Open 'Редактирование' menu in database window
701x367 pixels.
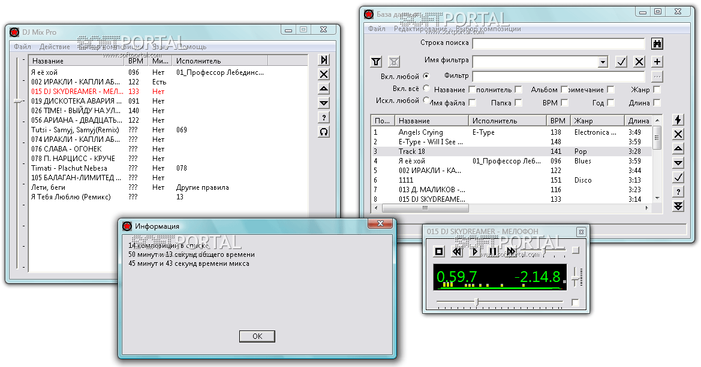(420, 29)
